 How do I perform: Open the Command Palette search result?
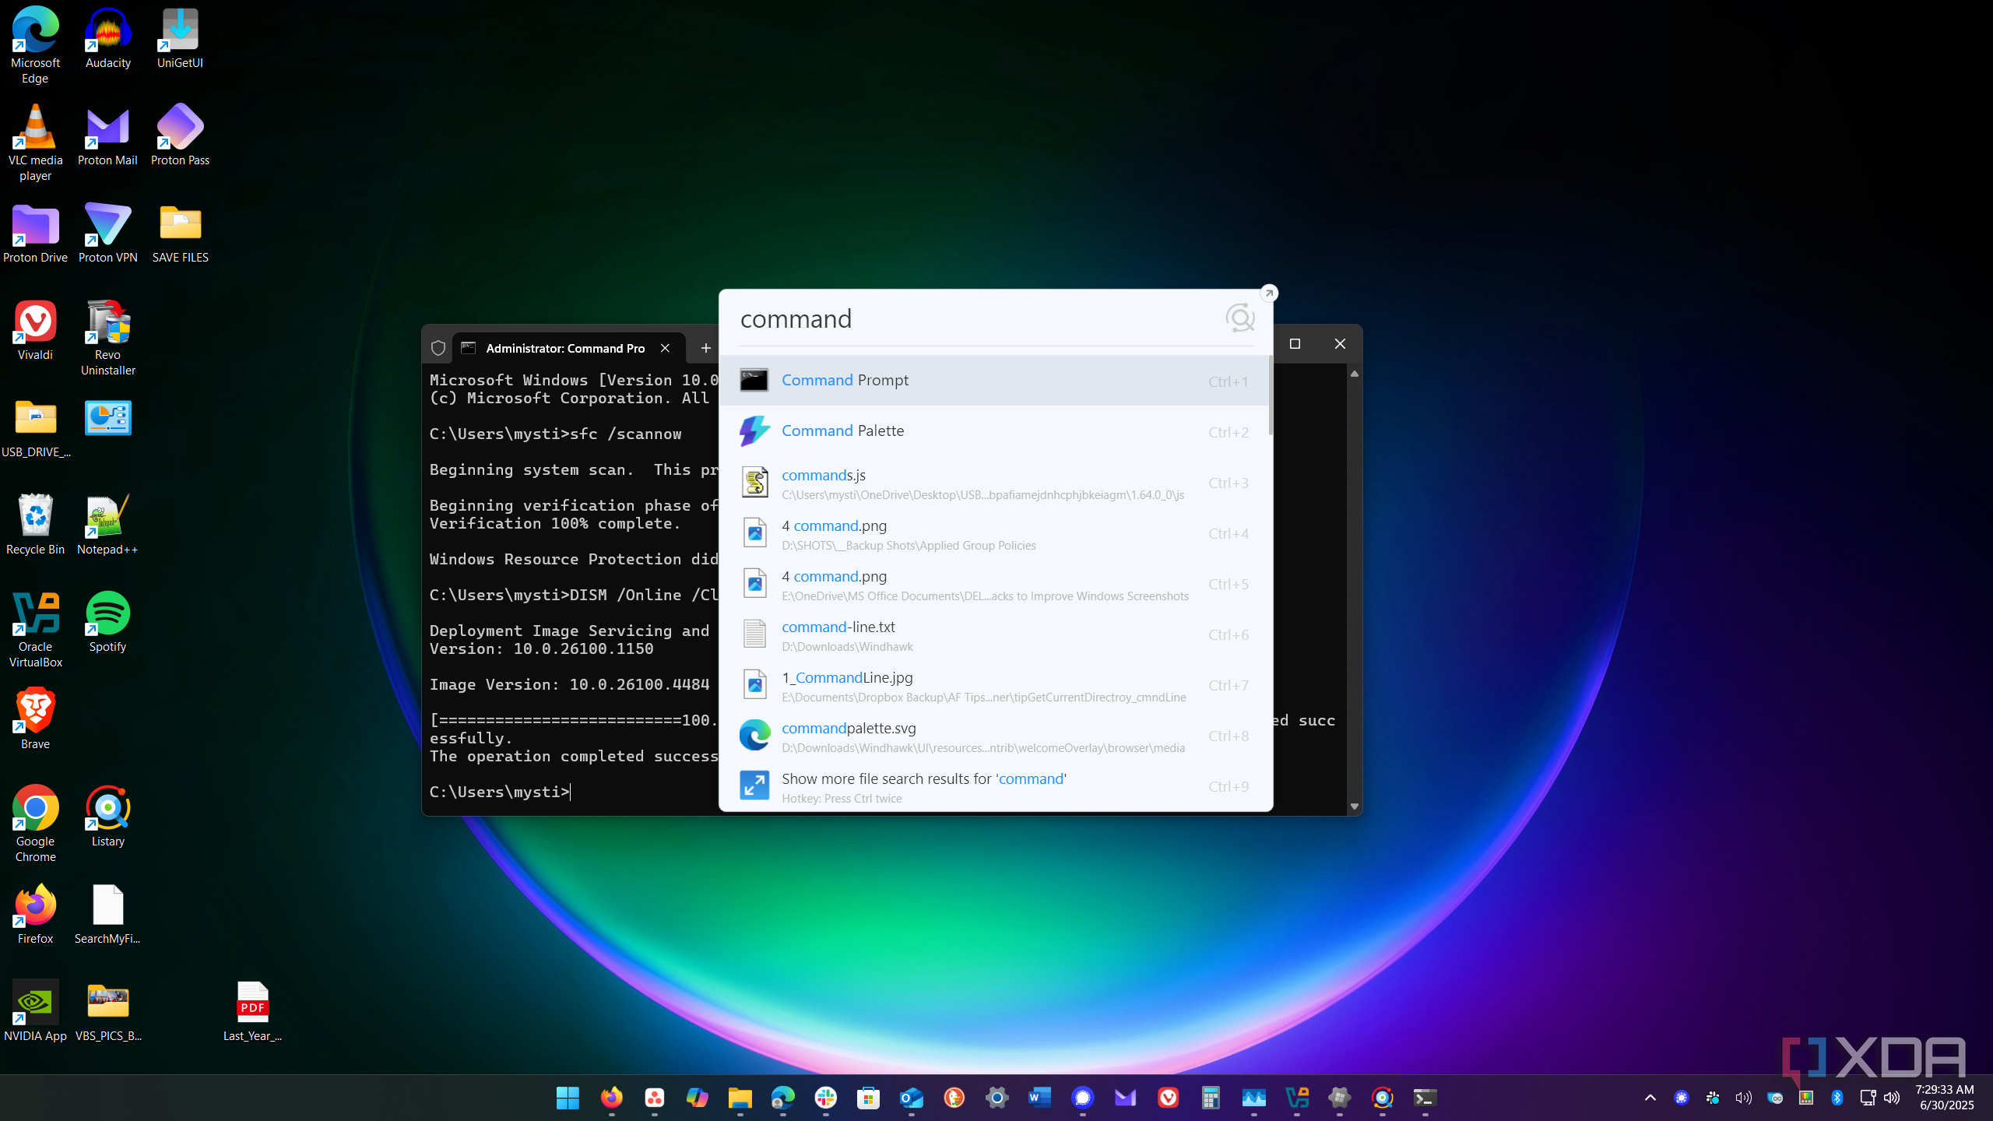(x=994, y=430)
